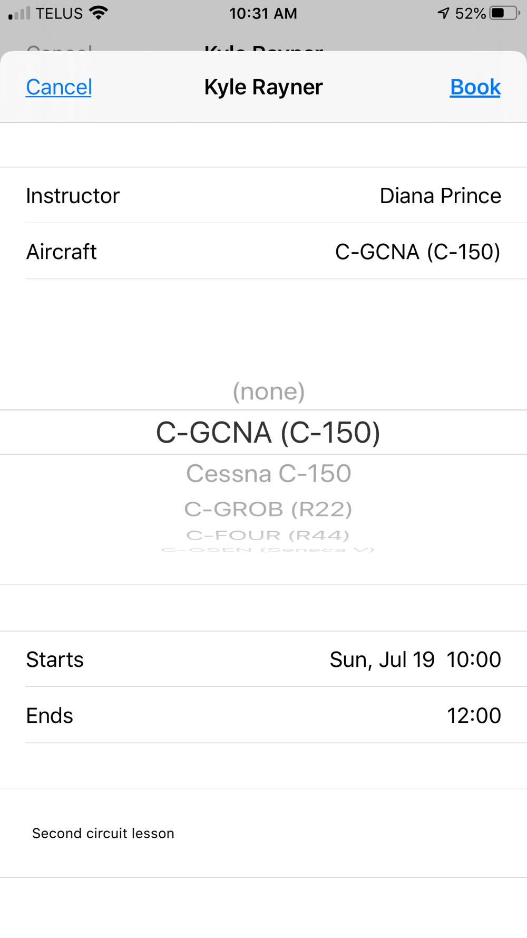Change the 10:00 start time
The width and height of the screenshot is (527, 938).
[x=474, y=659]
